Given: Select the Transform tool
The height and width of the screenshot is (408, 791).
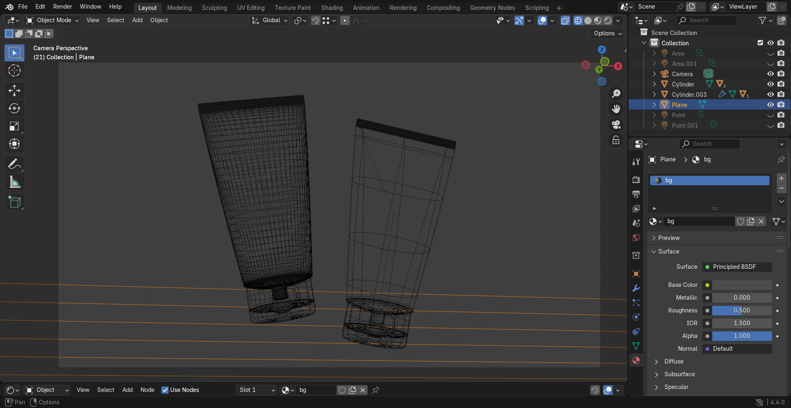Looking at the screenshot, I should (14, 144).
